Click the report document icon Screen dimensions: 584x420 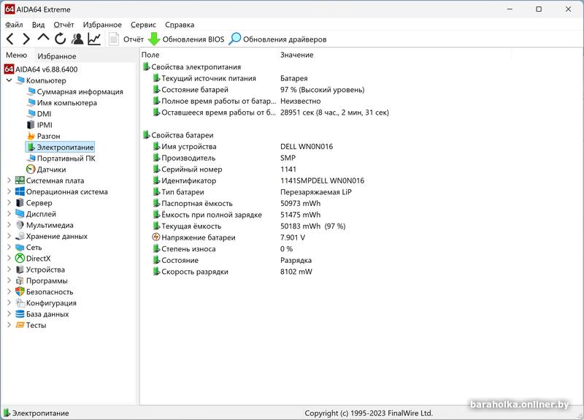[x=114, y=39]
